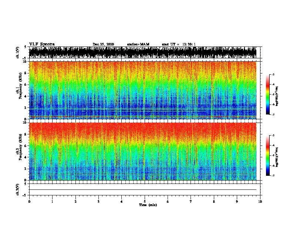
Task: Click the "8" kHz tick on ch.1 frequency axis
Action: pos(26,73)
